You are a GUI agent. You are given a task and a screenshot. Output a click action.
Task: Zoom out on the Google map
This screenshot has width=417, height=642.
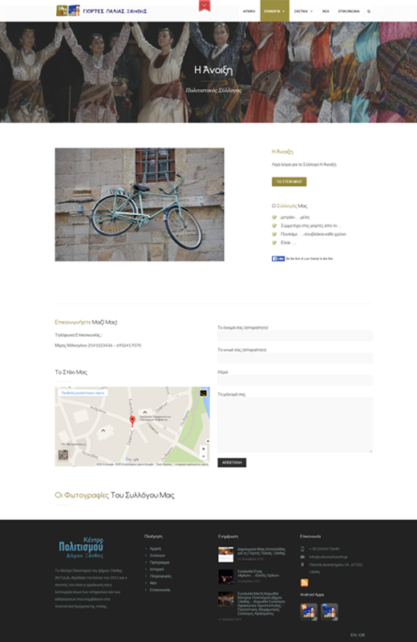[204, 456]
